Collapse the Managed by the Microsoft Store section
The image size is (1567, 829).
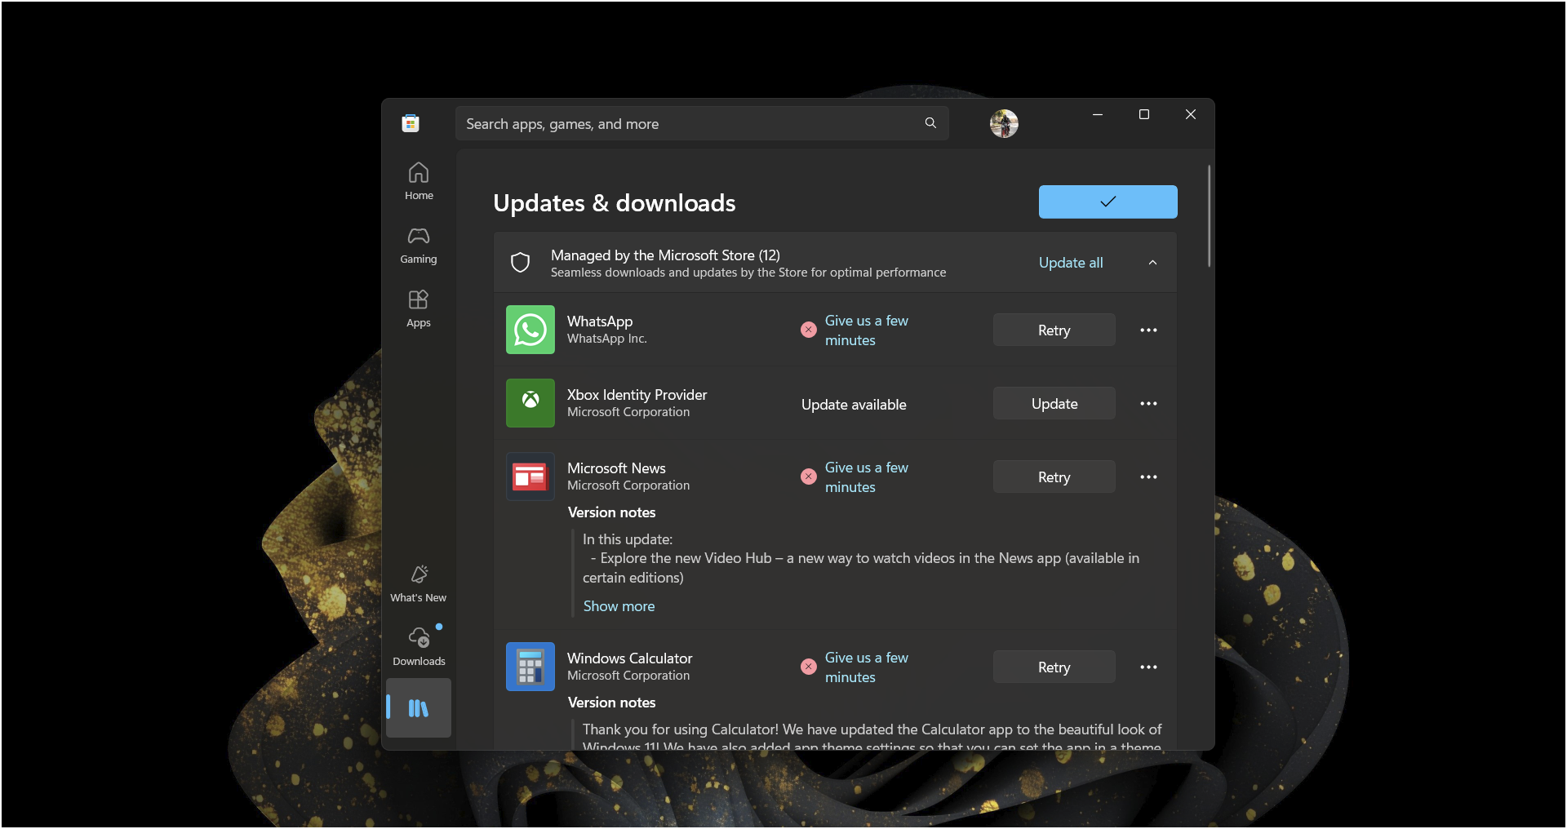pyautogui.click(x=1152, y=263)
